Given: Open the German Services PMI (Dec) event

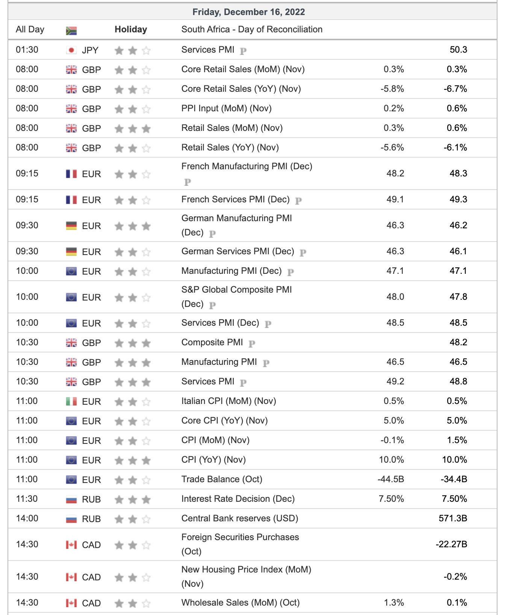Looking at the screenshot, I should (237, 251).
